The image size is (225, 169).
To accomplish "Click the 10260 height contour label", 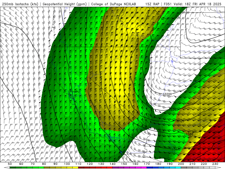I will click(x=174, y=110).
